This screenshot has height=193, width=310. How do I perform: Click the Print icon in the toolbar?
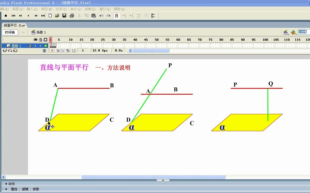click(x=72, y=16)
